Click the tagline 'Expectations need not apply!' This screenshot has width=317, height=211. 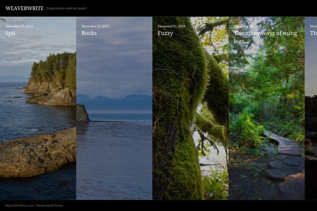(x=67, y=8)
